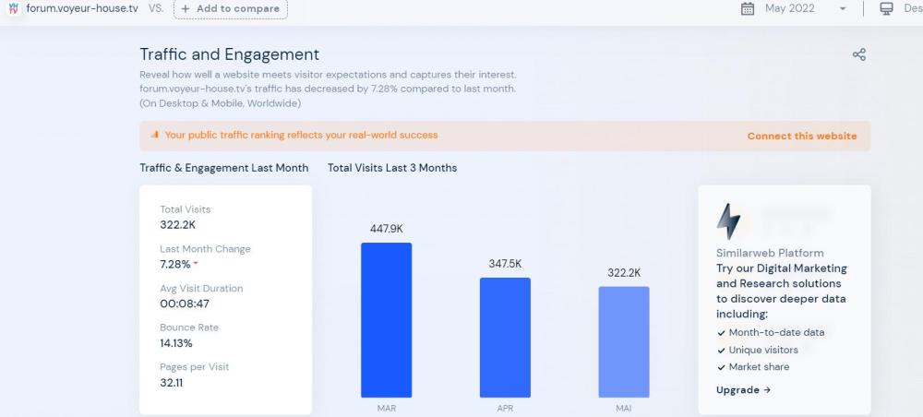Click the red decrease arrow beside 7.28%
The image size is (923, 417).
pos(196,265)
